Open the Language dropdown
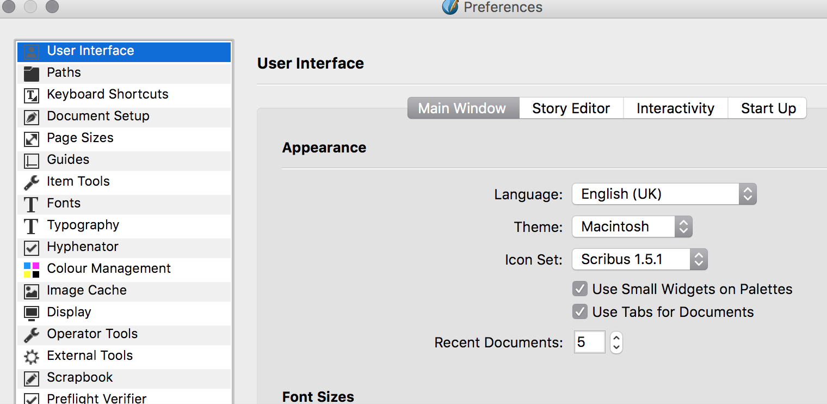The width and height of the screenshot is (827, 404). pyautogui.click(x=664, y=194)
